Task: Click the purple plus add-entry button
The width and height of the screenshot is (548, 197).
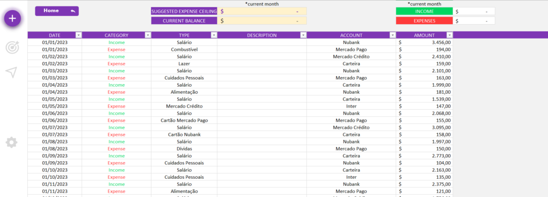Action: (x=13, y=19)
